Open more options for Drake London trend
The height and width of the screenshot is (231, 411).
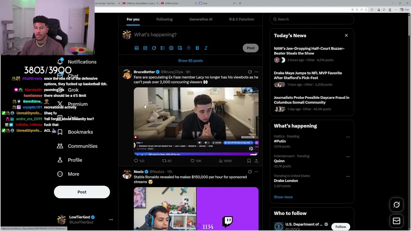click(348, 176)
